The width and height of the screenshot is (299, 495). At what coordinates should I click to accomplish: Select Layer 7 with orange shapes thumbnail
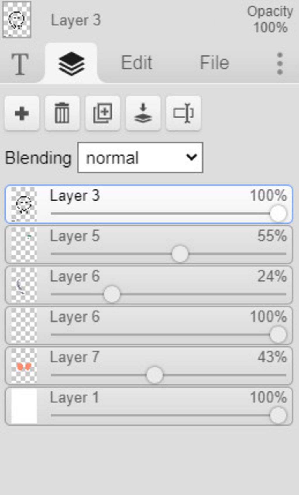[x=24, y=366]
